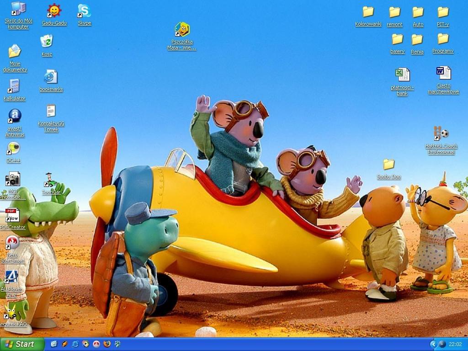Launch Firefox from the Quick Launch bar
Image resolution: width=468 pixels, height=351 pixels.
click(107, 344)
